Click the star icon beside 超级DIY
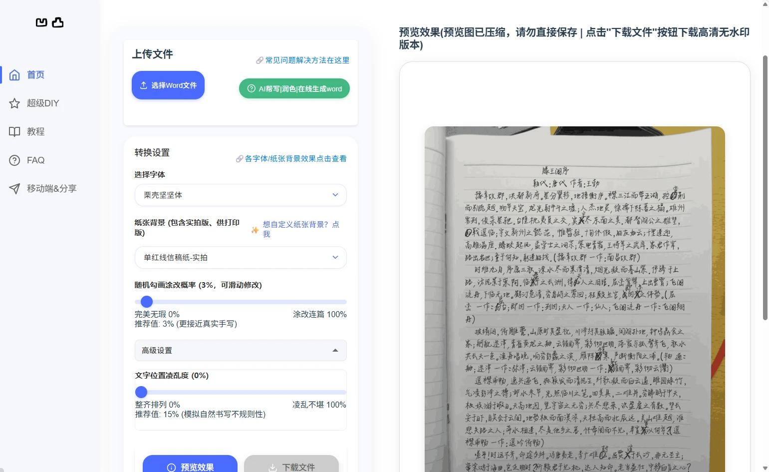 14,103
